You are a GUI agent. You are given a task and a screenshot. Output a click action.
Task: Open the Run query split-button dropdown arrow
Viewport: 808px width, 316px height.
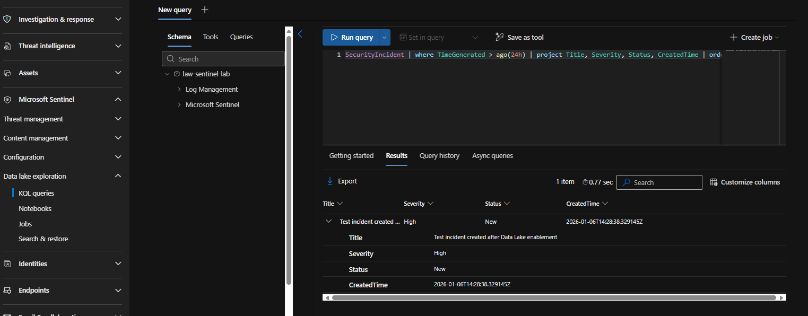(x=384, y=37)
